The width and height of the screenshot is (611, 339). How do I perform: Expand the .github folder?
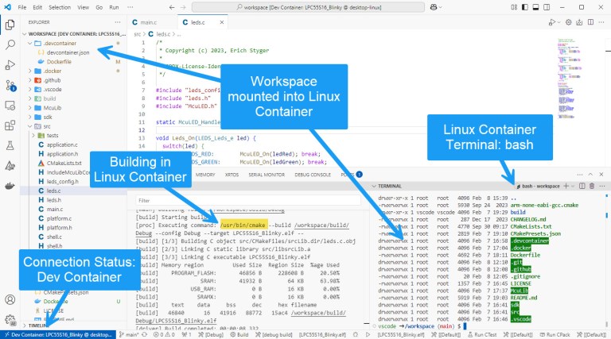(x=29, y=80)
